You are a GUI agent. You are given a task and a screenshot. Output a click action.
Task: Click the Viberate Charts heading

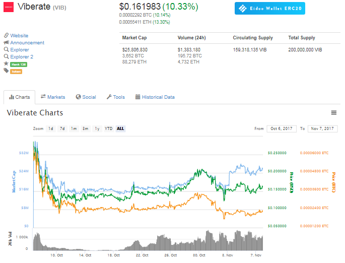point(35,113)
